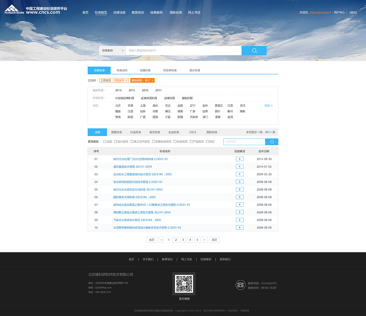
Task: Play video for row 08 埋地聚乙烯
Action: coord(240,212)
